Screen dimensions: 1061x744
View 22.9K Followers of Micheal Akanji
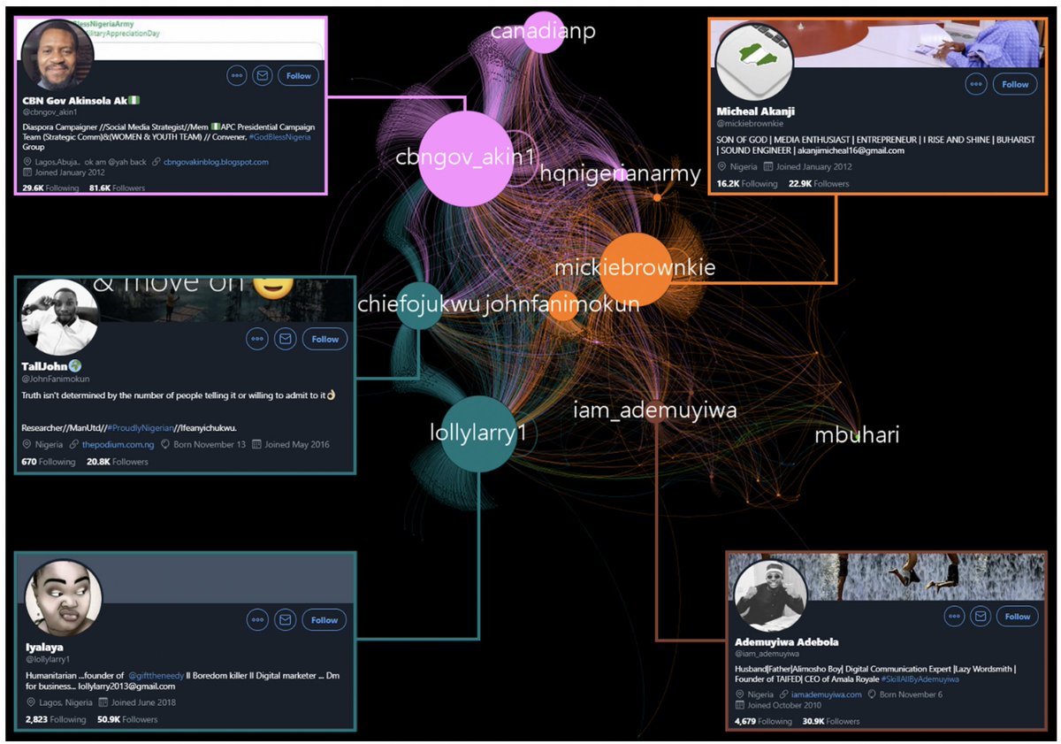pos(819,183)
